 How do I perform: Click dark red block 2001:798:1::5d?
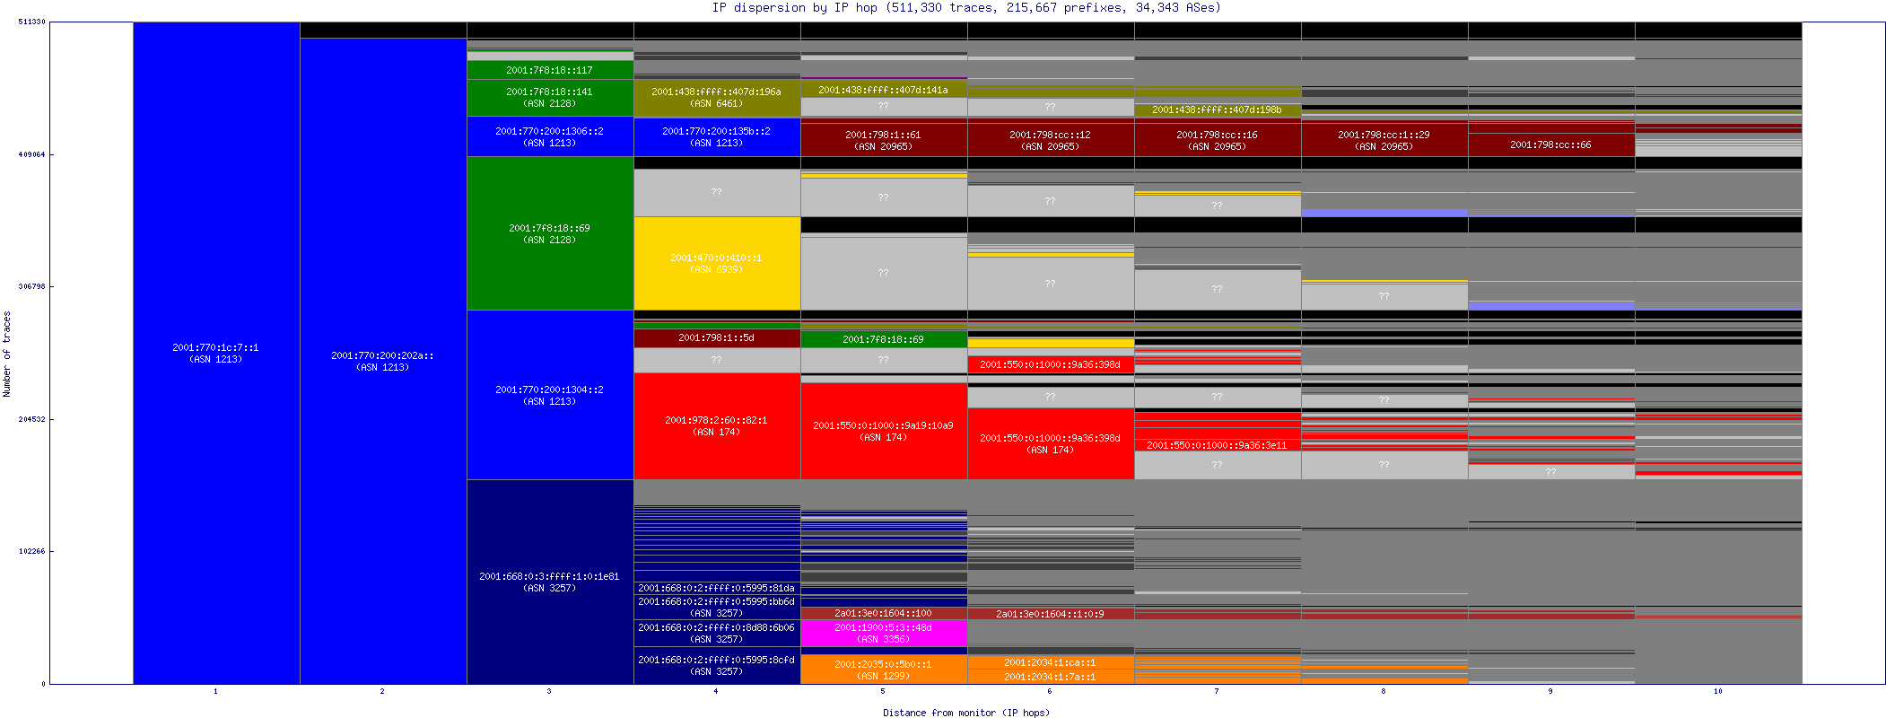pos(717,338)
